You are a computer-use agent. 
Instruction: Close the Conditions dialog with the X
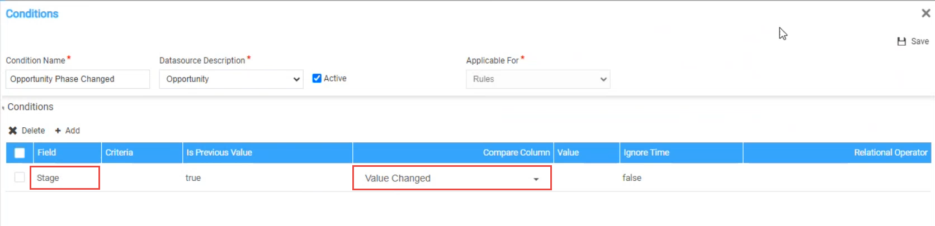[925, 13]
